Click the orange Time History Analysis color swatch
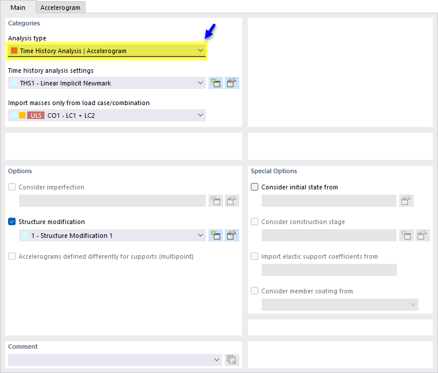 pyautogui.click(x=14, y=51)
